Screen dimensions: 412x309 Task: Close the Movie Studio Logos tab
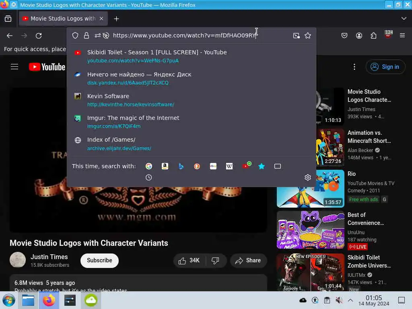[x=101, y=19]
